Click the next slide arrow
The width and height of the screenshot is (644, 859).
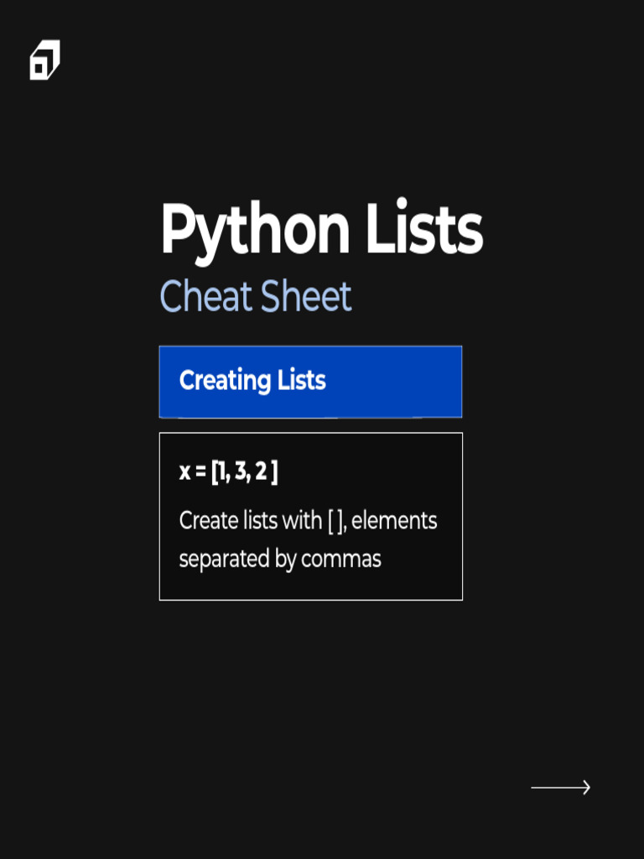[560, 787]
